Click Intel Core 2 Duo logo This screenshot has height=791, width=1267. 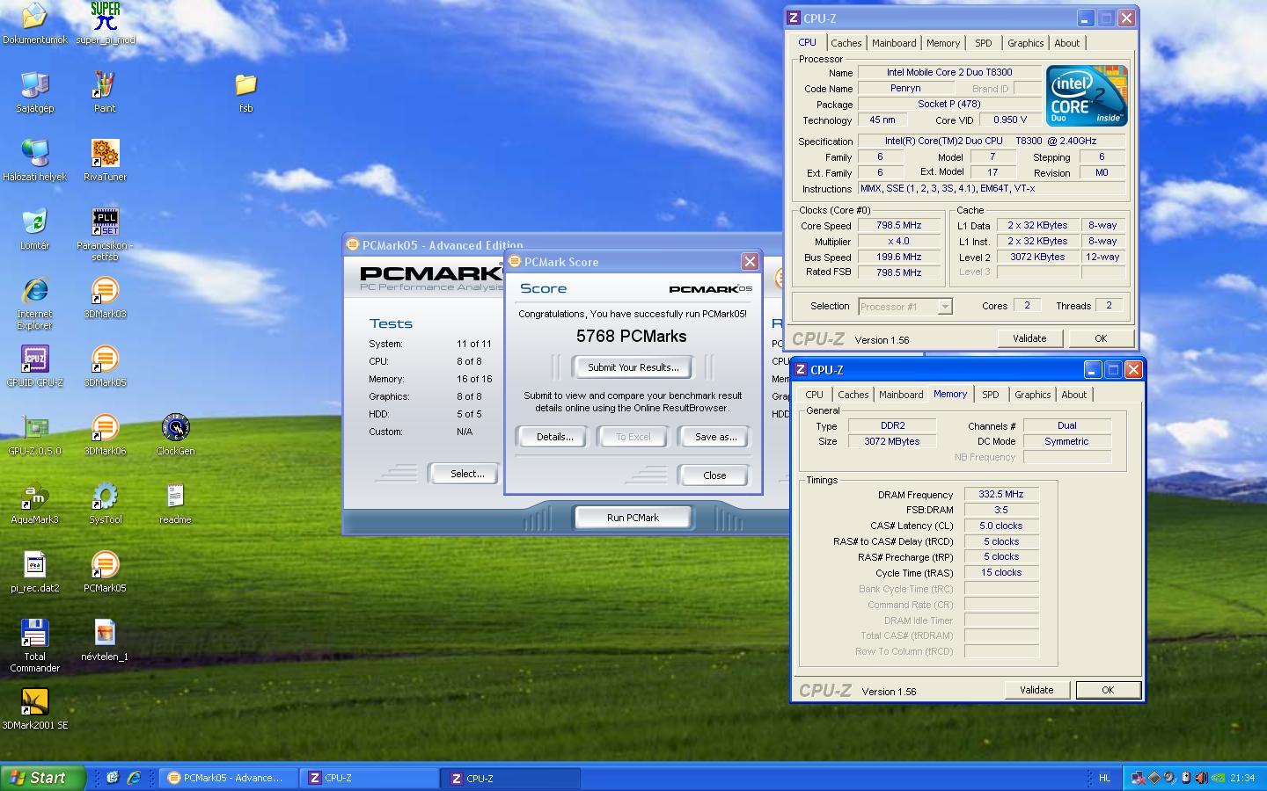click(1087, 95)
